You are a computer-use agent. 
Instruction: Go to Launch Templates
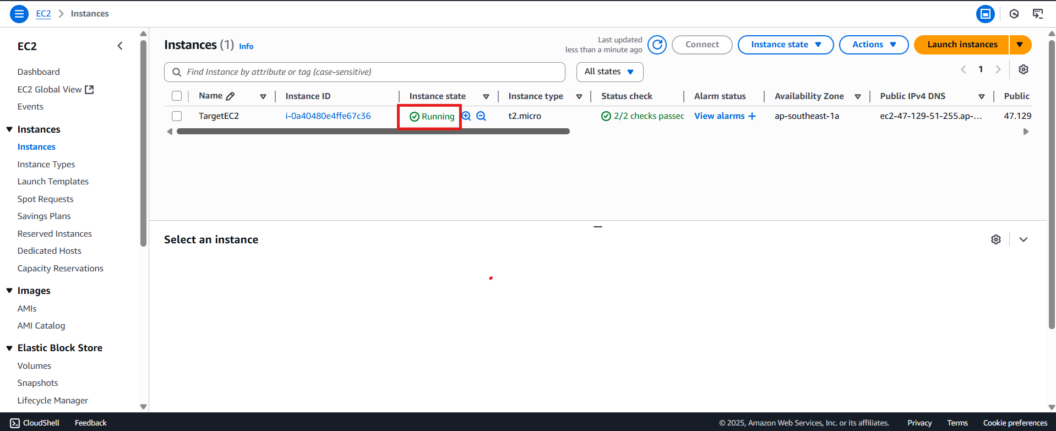pyautogui.click(x=53, y=182)
